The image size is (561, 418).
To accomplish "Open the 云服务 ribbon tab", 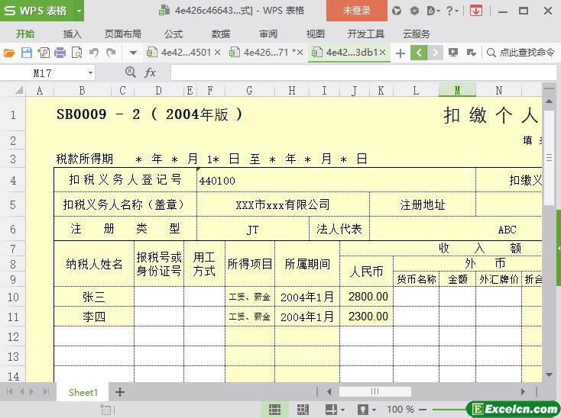I will click(417, 34).
